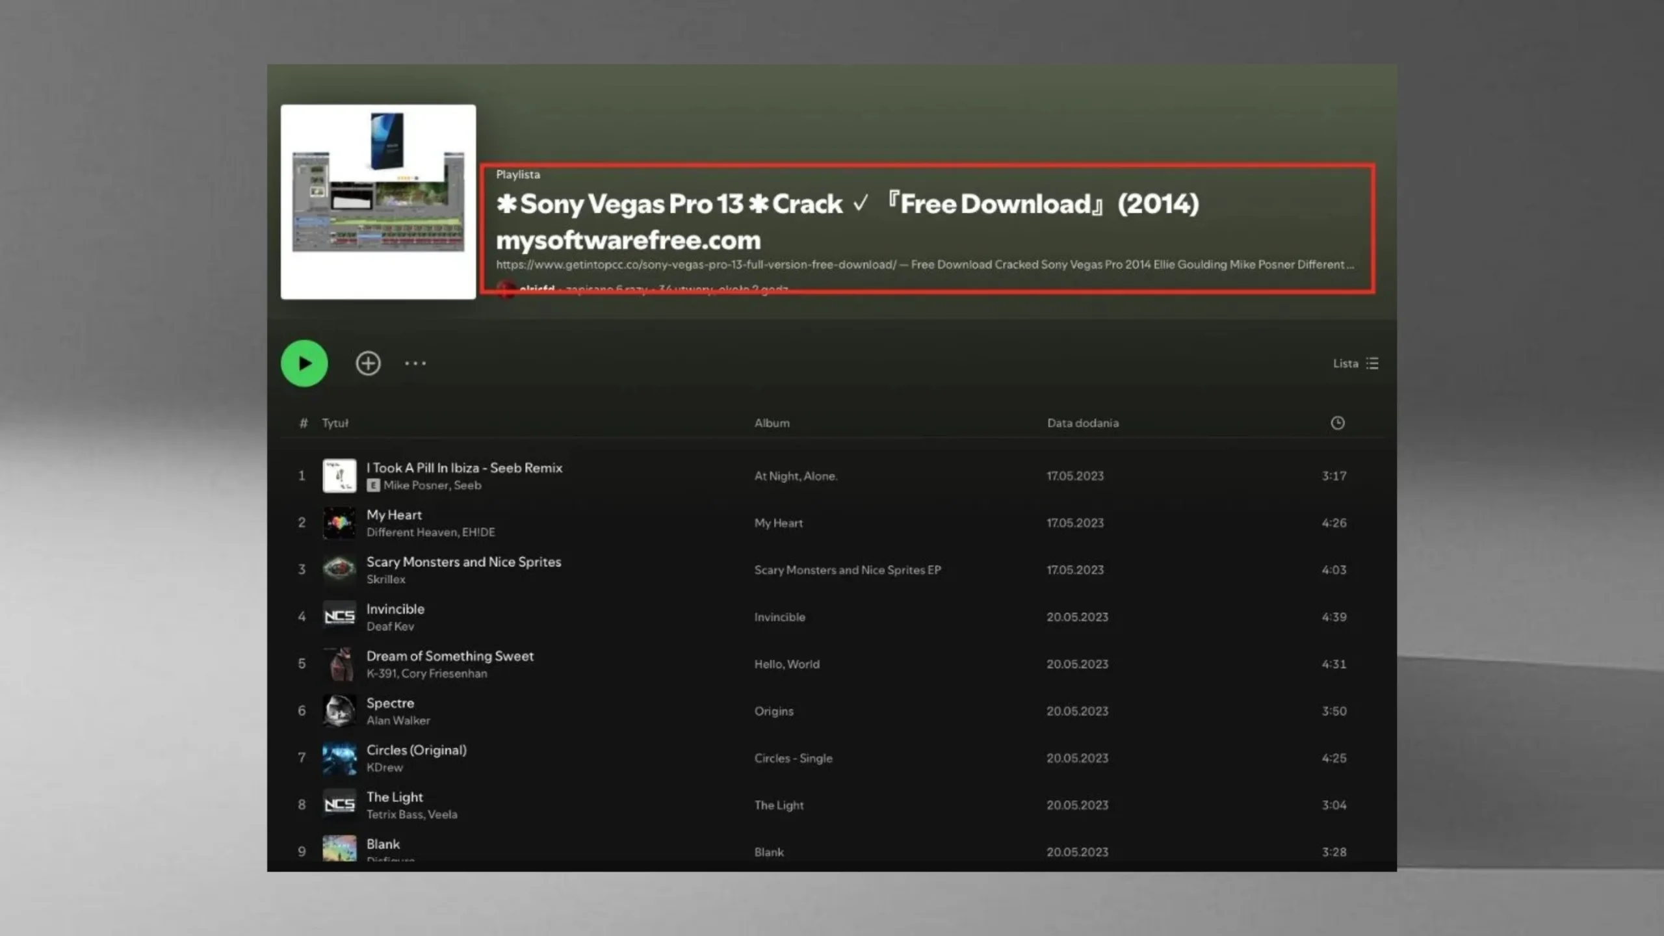Screen dimensions: 1664x936
Task: Open Blank in the Album column
Action: 769,852
